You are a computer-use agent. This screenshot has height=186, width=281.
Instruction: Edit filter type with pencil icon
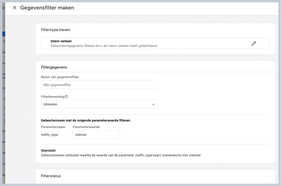[x=254, y=43]
